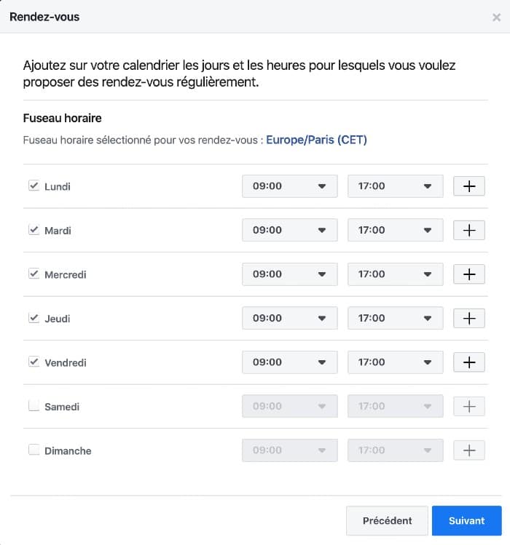Open Mardi end time dropdown
This screenshot has height=545, width=510.
[x=395, y=230]
